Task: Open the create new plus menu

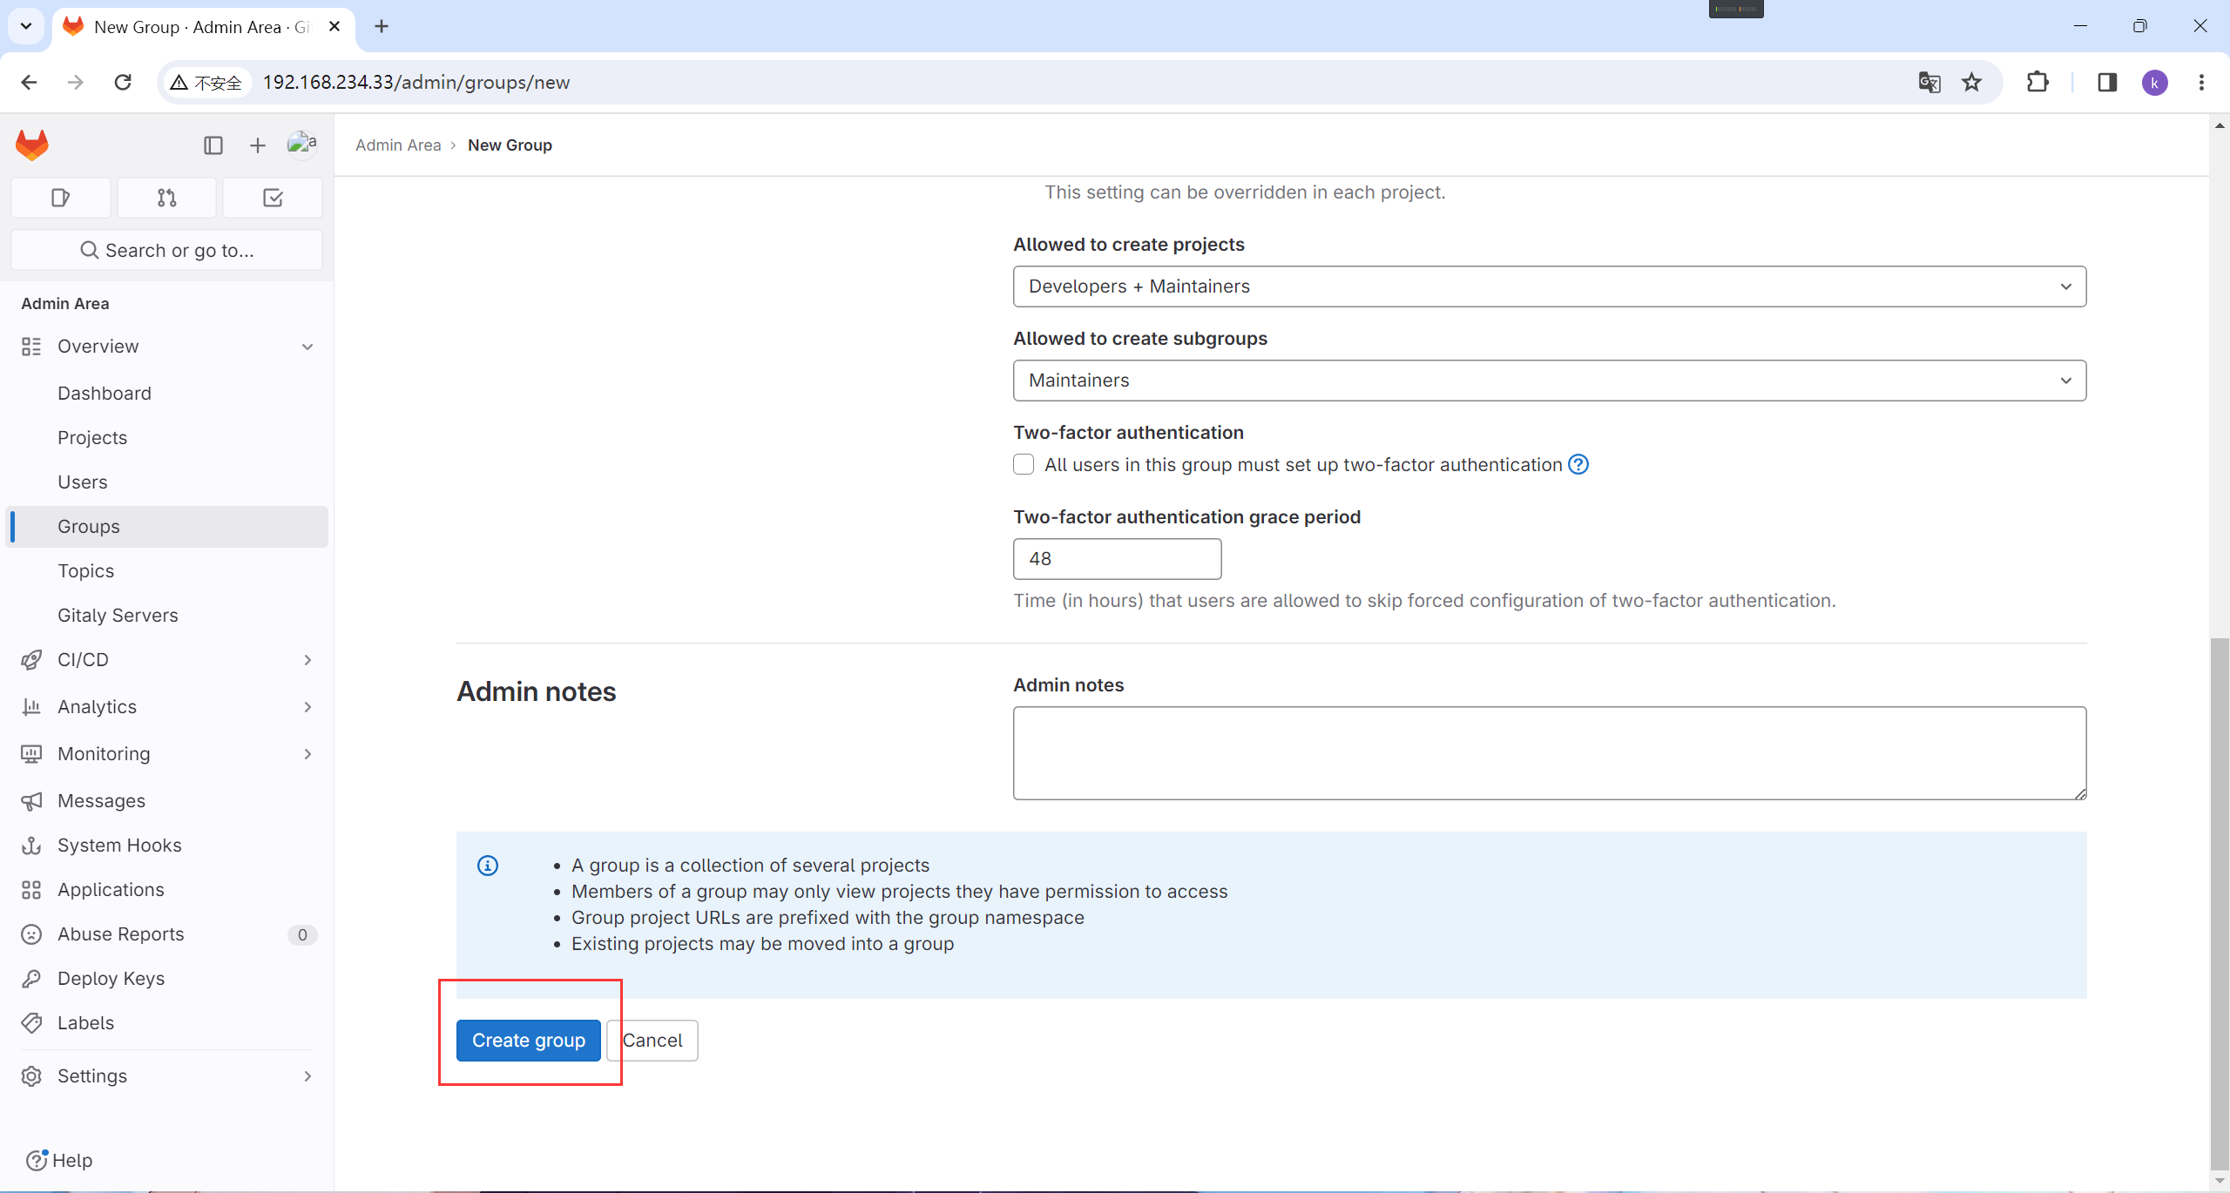Action: pyautogui.click(x=257, y=145)
